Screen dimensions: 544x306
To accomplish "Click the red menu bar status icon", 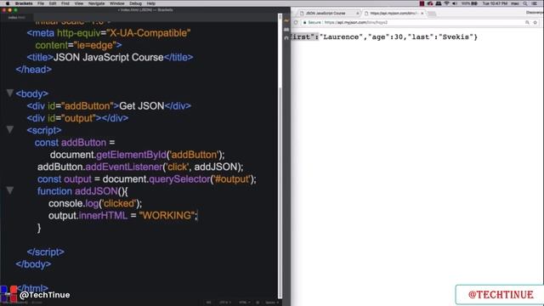I will point(422,3).
